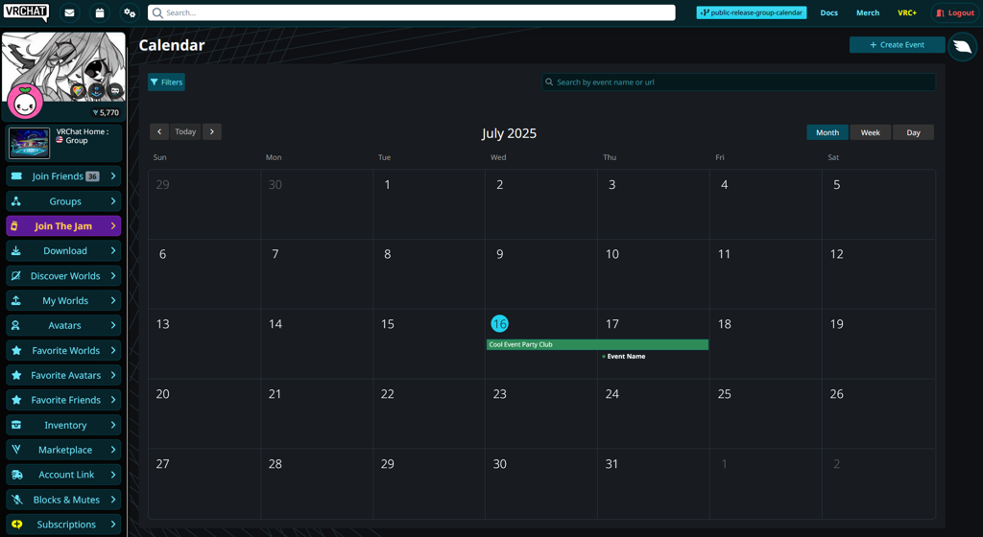Viewport: 983px width, 537px height.
Task: Expand the My Worlds chevron
Action: click(113, 300)
